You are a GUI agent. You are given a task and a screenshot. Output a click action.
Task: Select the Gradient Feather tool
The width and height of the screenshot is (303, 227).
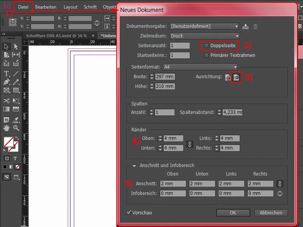click(16, 109)
